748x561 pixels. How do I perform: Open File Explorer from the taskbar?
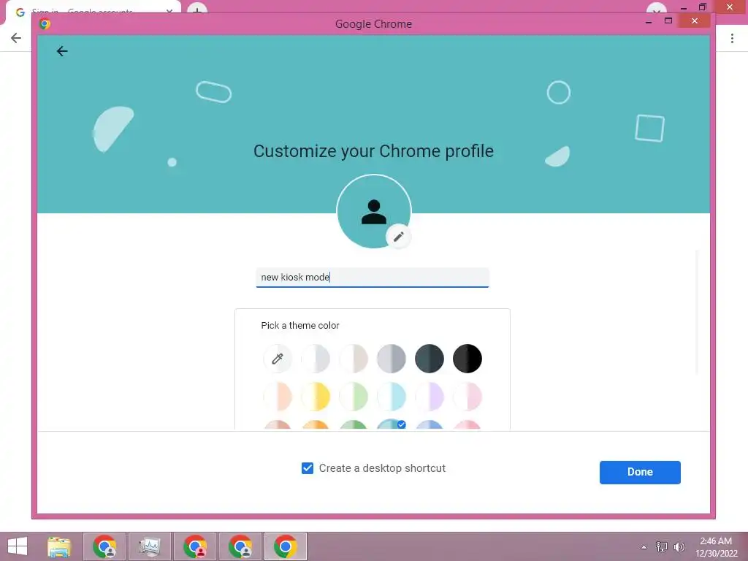coord(59,546)
